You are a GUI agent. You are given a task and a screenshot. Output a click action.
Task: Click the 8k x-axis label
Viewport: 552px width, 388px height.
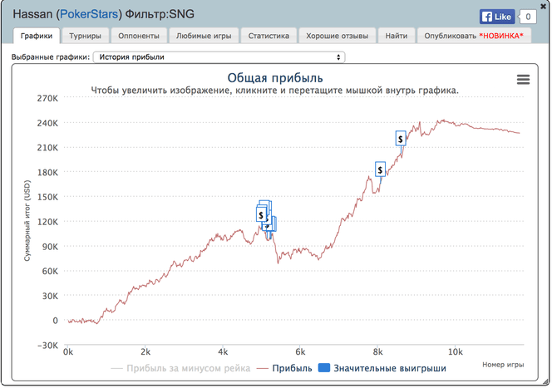[x=377, y=351]
